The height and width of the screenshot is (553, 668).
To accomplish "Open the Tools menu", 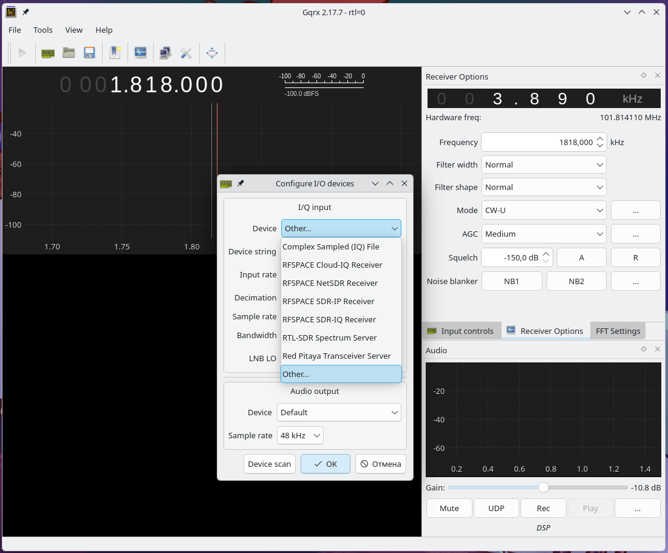I will pyautogui.click(x=43, y=30).
